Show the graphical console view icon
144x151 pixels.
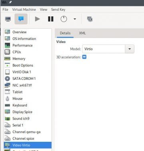[x=8, y=19]
